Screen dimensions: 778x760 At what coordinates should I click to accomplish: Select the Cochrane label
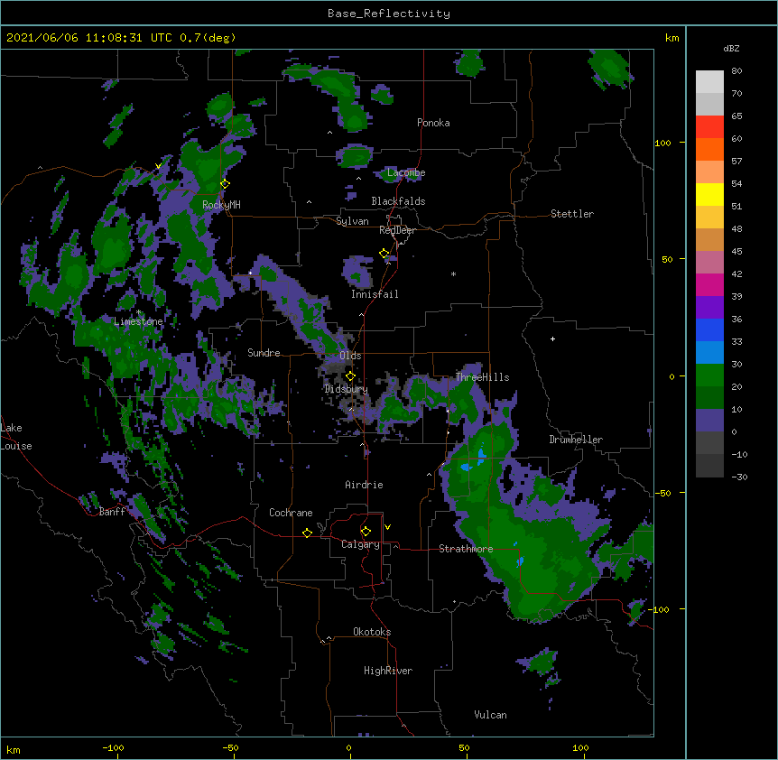click(291, 513)
